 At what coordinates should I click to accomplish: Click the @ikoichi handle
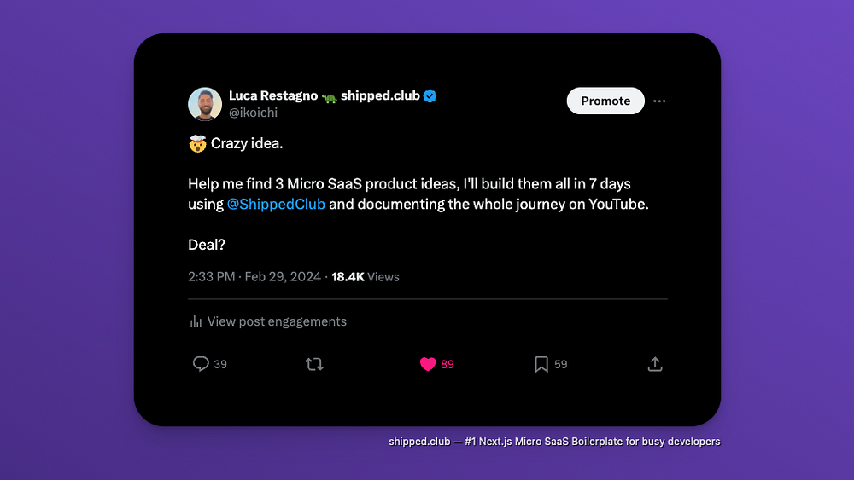click(x=254, y=113)
